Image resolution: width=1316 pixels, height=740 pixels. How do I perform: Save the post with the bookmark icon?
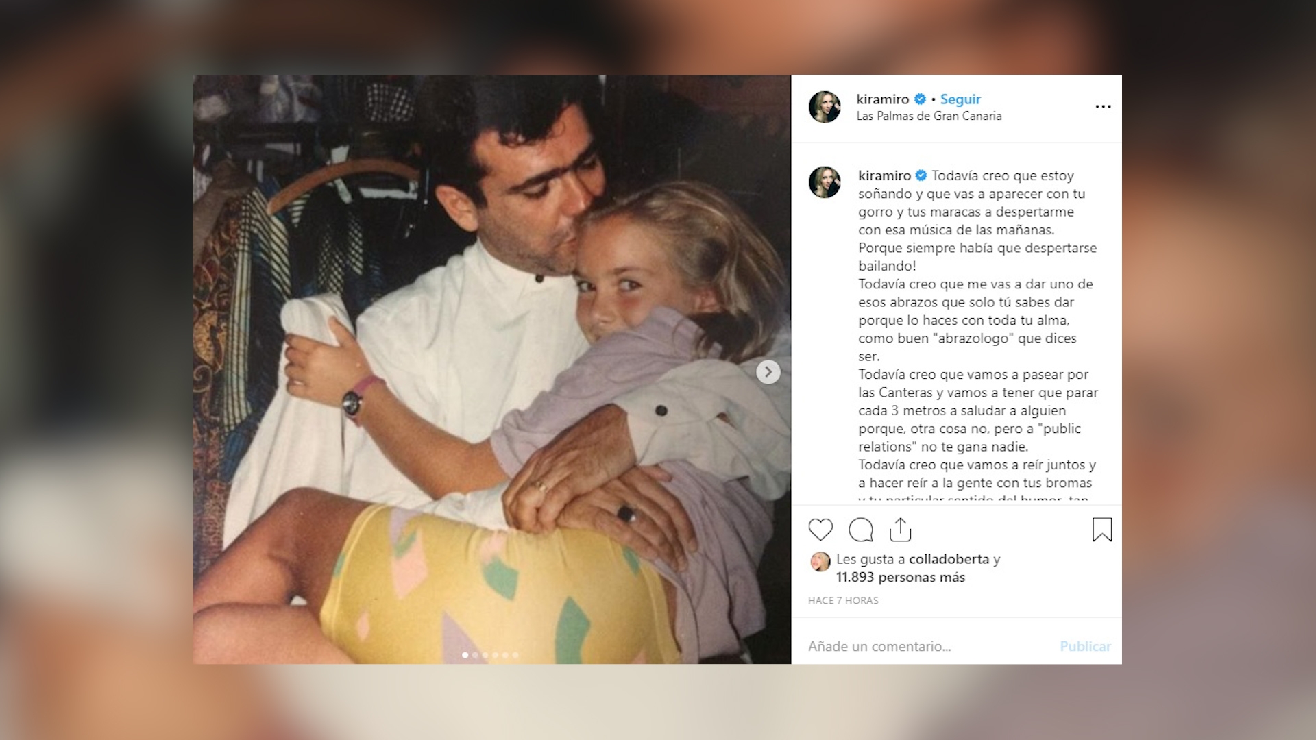click(1102, 530)
